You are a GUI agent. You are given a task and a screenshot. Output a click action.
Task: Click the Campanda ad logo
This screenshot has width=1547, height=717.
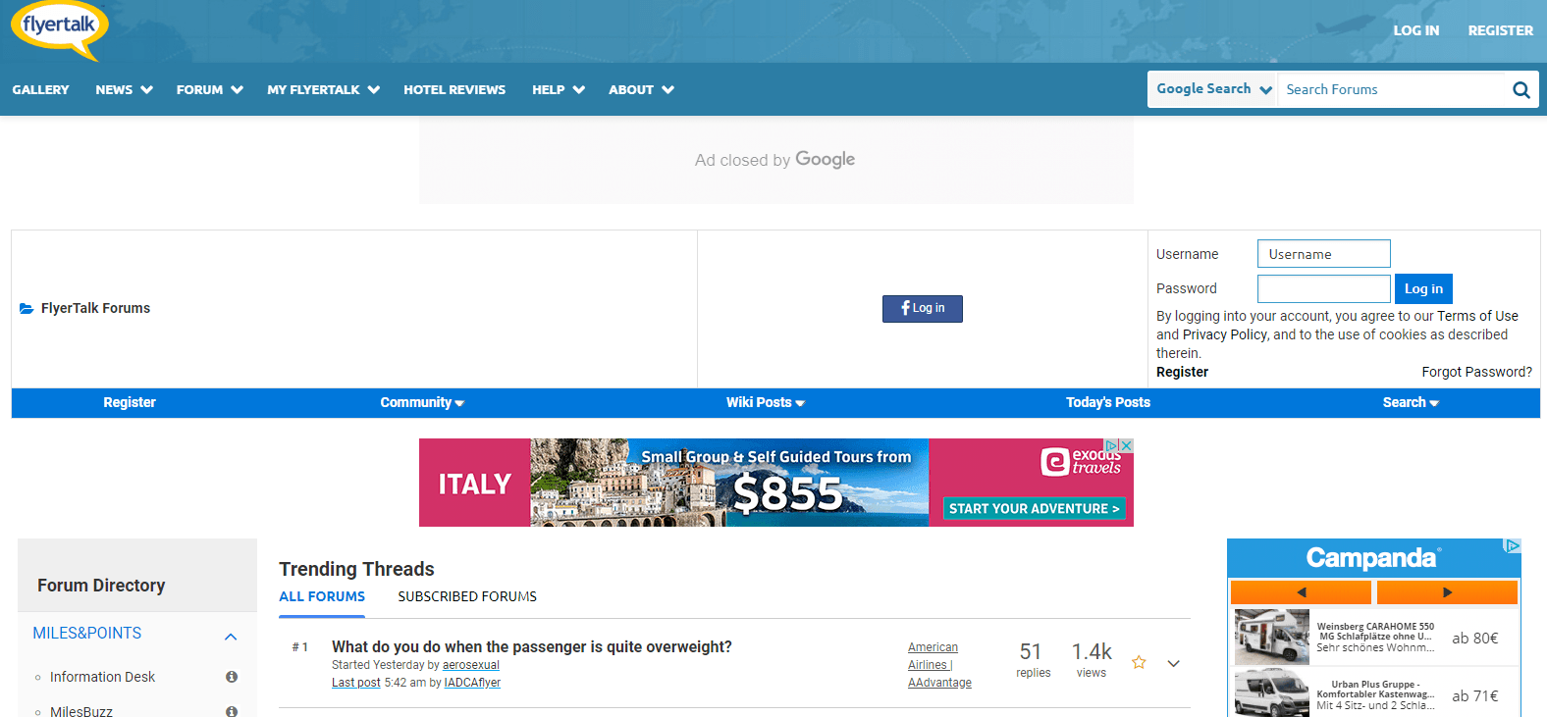(x=1373, y=558)
